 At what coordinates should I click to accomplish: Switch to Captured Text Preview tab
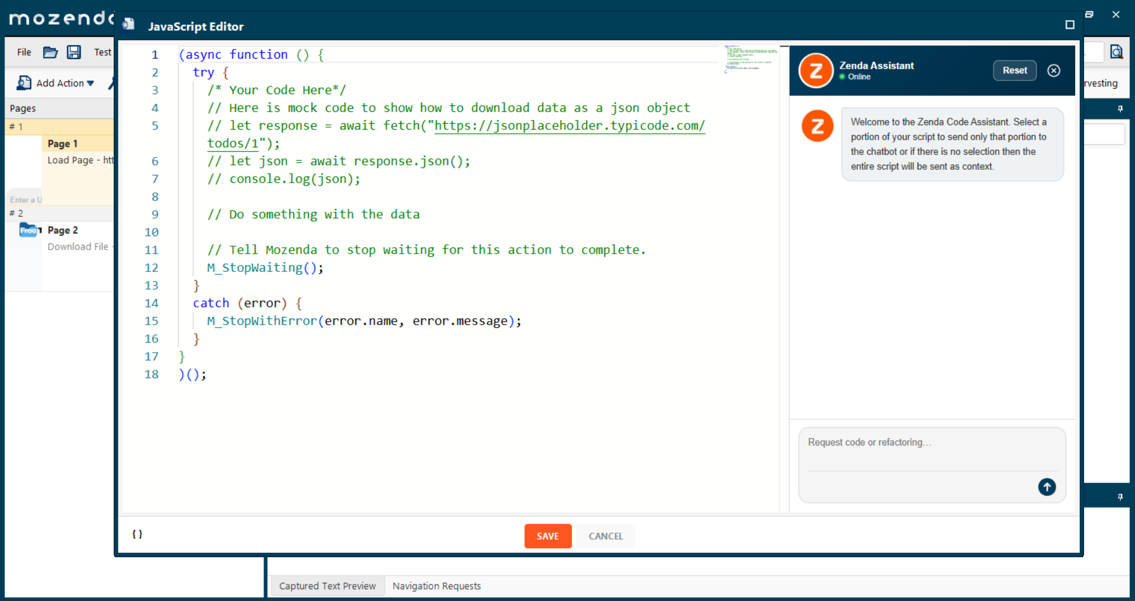tap(327, 586)
